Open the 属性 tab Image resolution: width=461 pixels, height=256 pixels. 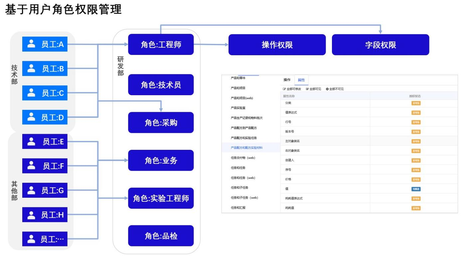[301, 80]
